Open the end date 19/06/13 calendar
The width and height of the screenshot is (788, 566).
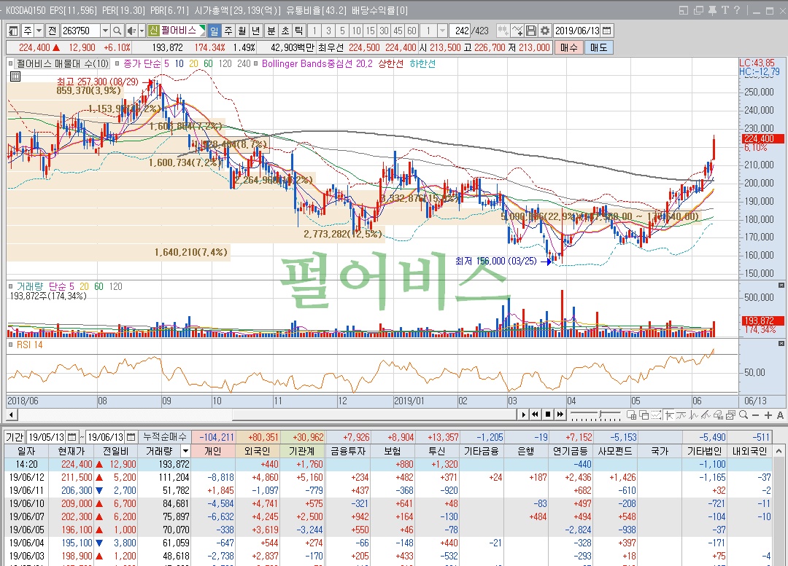131,437
